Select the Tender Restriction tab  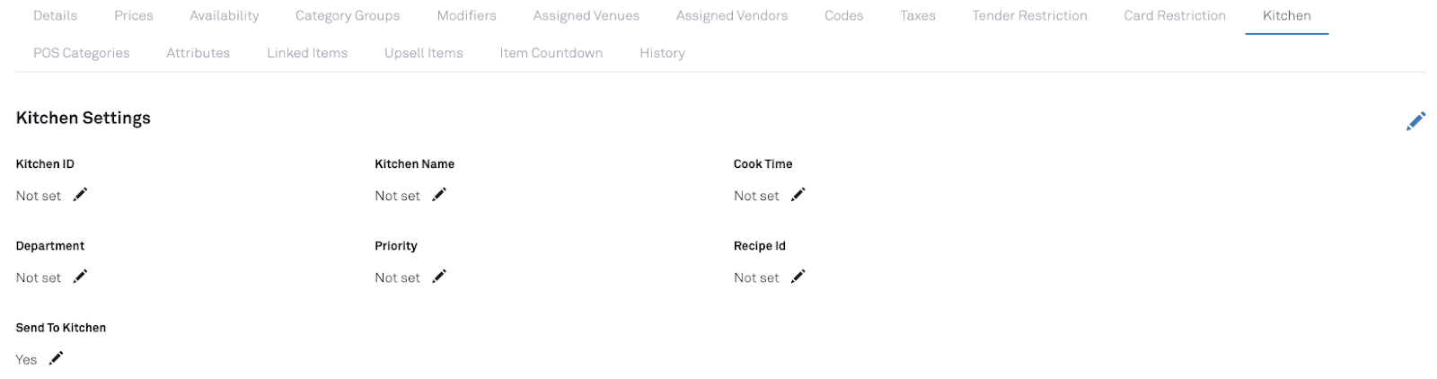[1029, 15]
